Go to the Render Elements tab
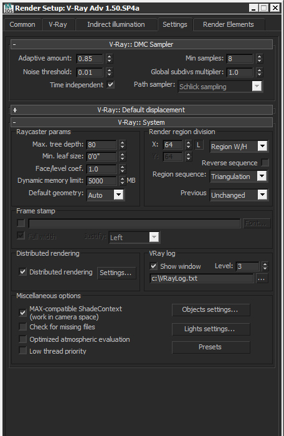 (228, 24)
